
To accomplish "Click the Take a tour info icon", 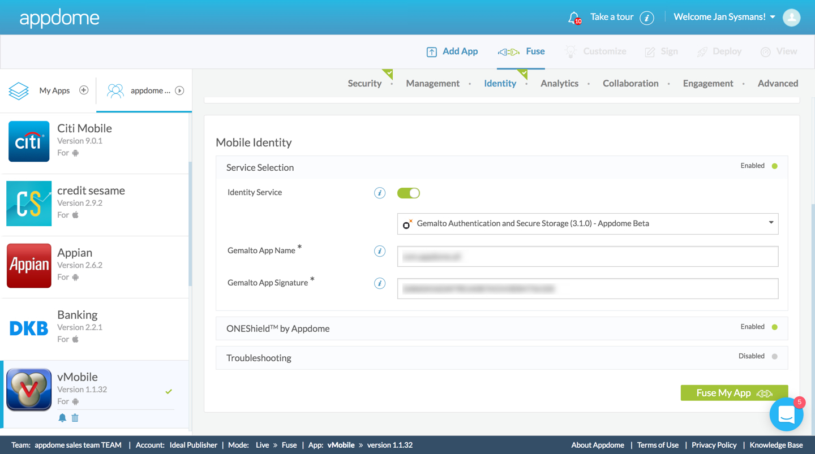I will coord(647,18).
